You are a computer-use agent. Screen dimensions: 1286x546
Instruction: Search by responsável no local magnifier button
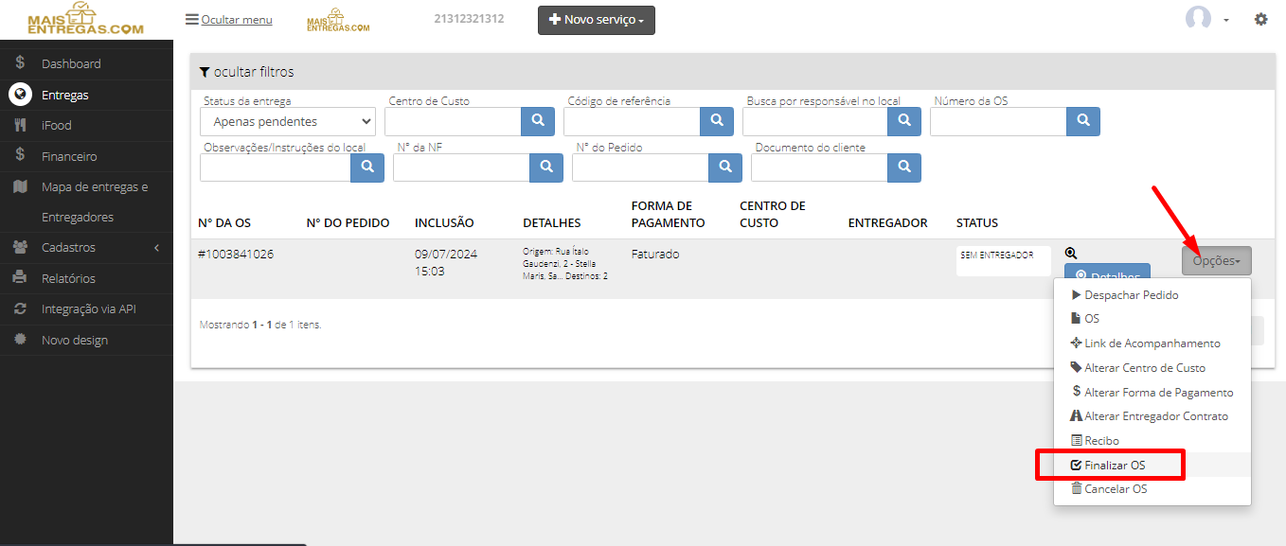(x=904, y=121)
